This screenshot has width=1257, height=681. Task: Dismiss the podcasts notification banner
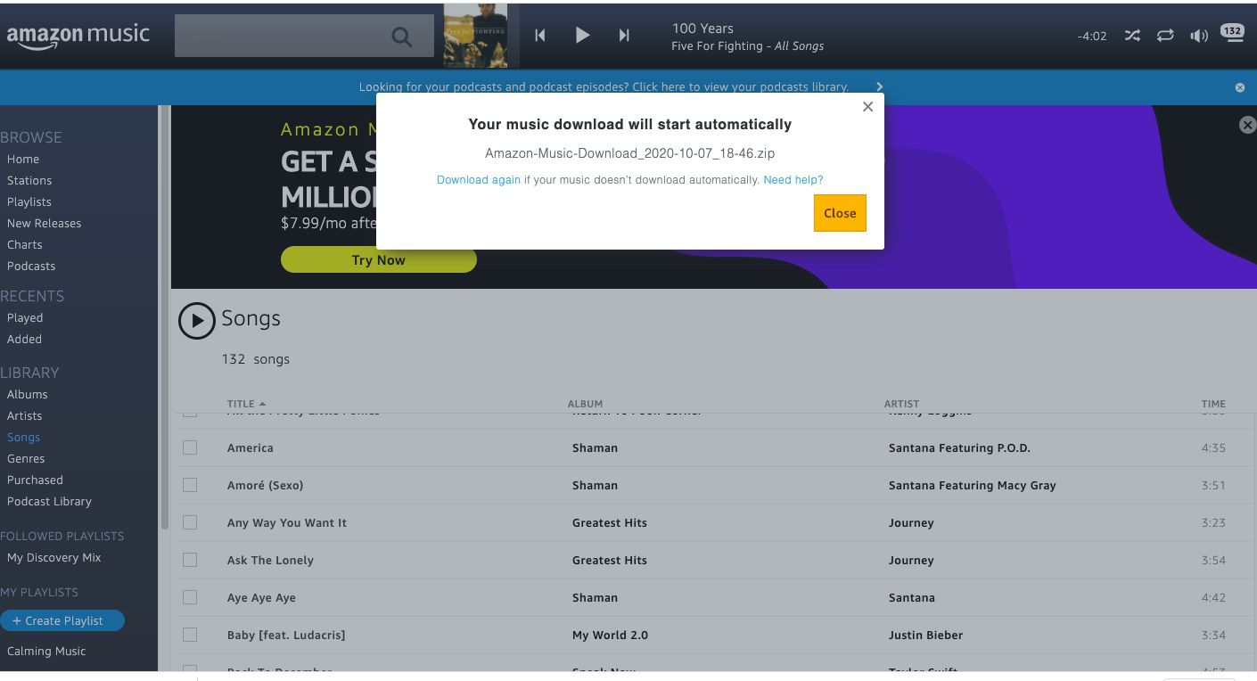click(1239, 87)
